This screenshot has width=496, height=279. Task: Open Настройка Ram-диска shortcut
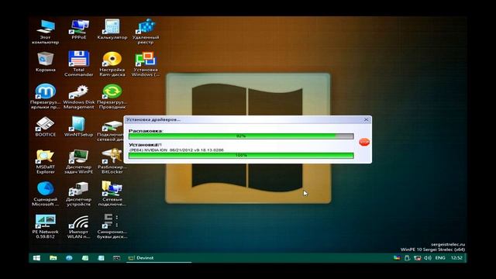click(x=112, y=64)
